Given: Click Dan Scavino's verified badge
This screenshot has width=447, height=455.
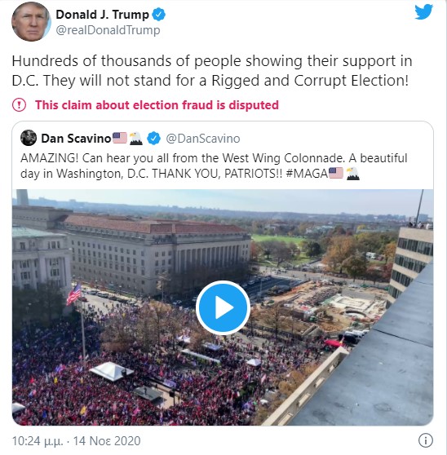Looking at the screenshot, I should coord(154,138).
